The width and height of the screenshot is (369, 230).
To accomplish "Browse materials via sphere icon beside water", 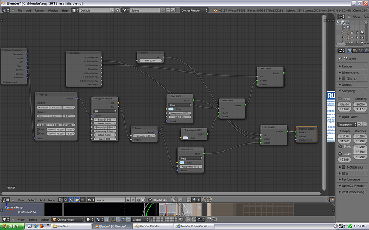I will click(90, 200).
